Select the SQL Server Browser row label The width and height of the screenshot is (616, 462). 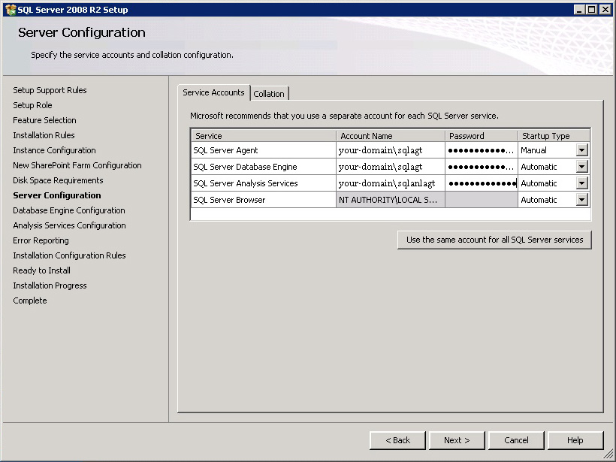click(229, 200)
